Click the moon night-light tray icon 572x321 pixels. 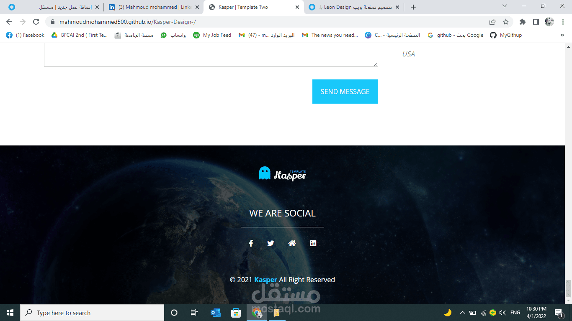coord(448,313)
